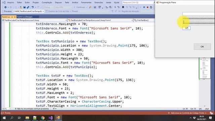215x121 pixels.
Task: Open the Depurar menu
Action: point(58,2)
